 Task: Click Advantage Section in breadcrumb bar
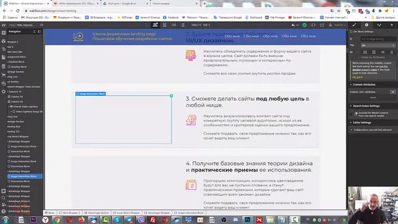[97, 213]
